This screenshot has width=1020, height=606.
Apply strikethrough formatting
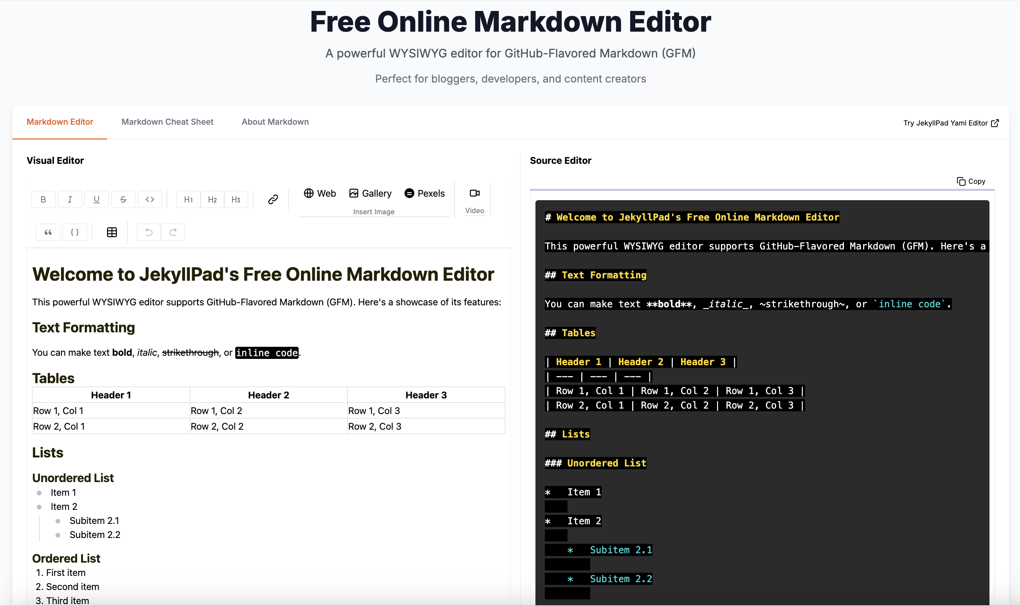point(123,199)
